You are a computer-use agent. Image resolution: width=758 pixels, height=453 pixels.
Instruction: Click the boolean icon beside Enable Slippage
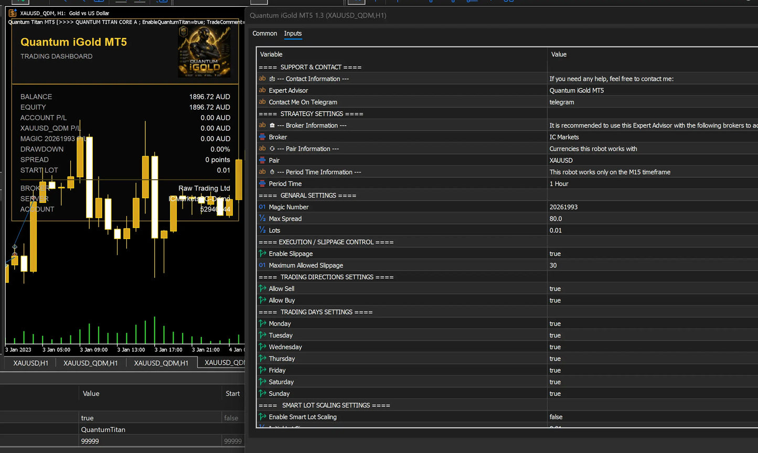click(x=262, y=254)
